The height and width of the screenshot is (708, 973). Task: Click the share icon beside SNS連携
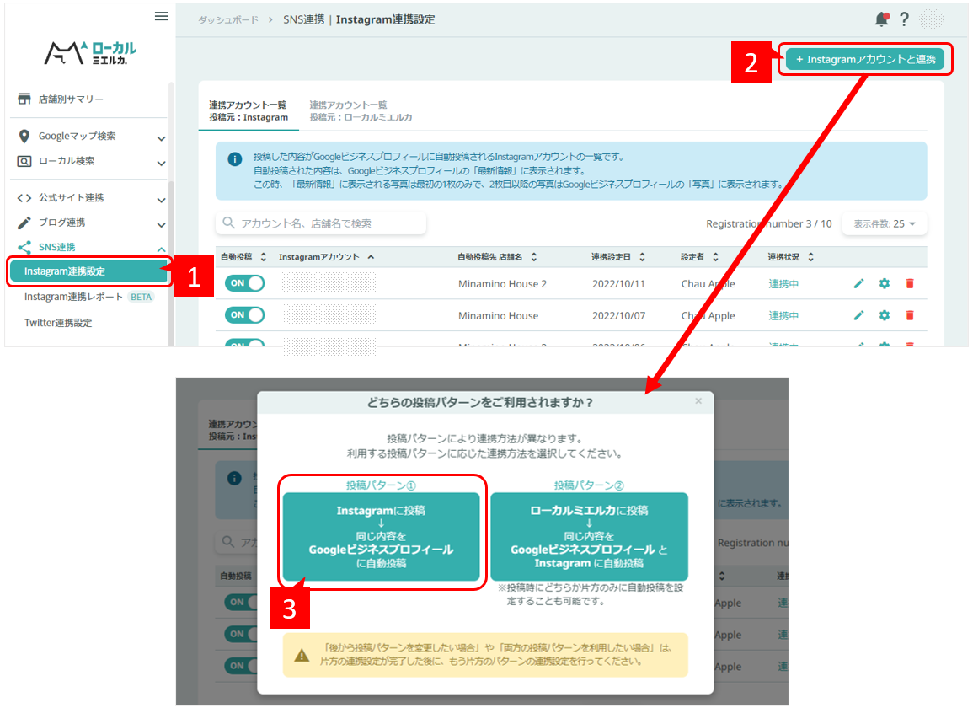pyautogui.click(x=24, y=247)
